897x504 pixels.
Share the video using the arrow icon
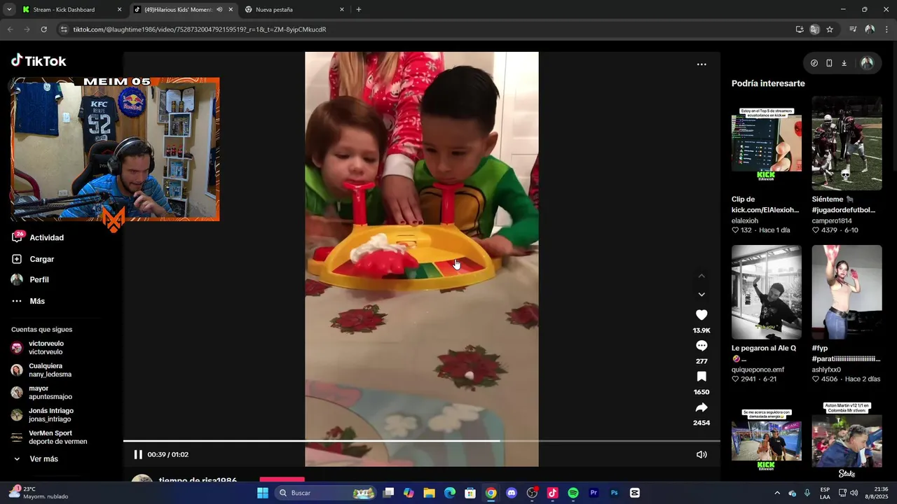pyautogui.click(x=701, y=407)
